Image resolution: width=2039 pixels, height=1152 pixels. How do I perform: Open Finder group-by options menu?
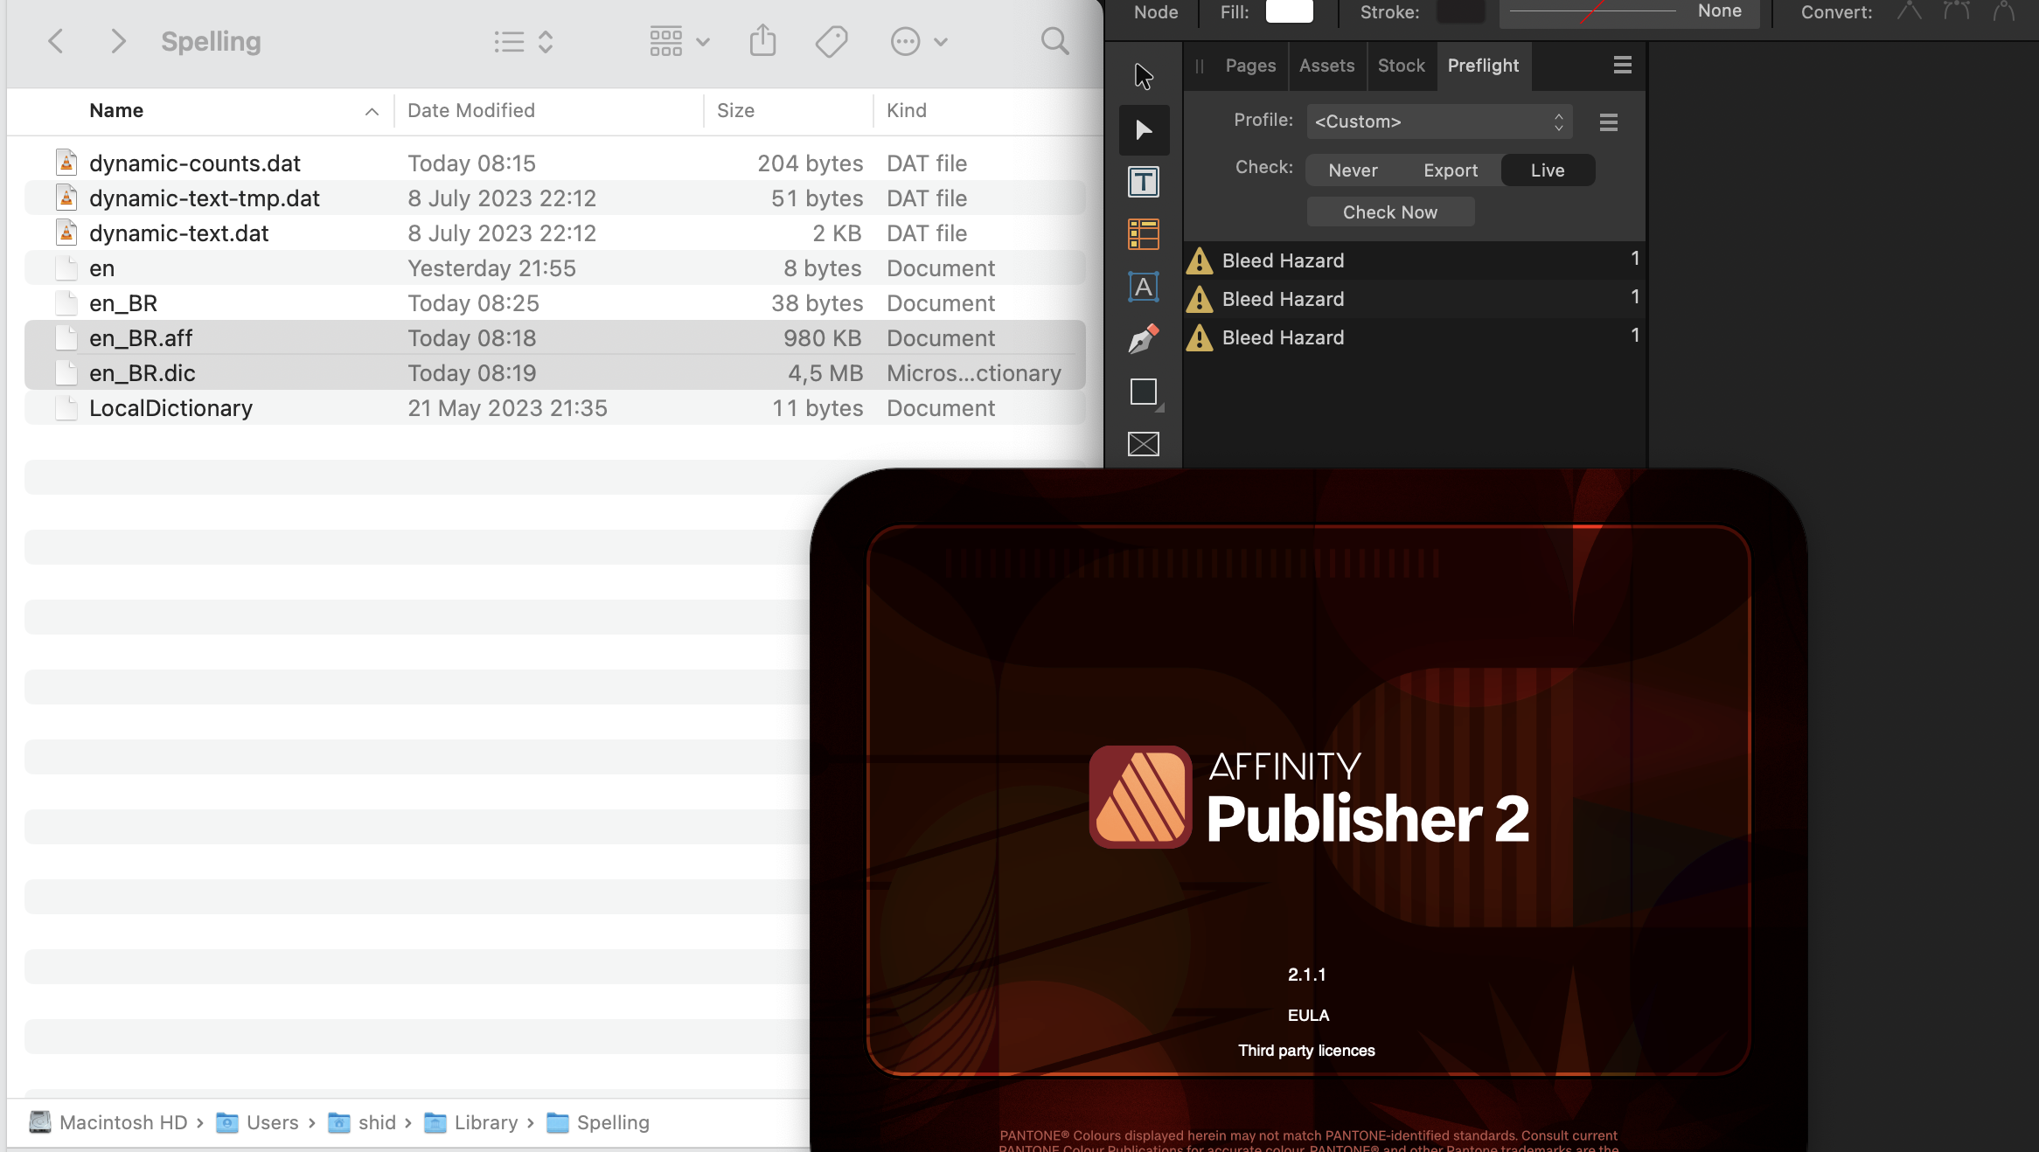click(x=679, y=41)
